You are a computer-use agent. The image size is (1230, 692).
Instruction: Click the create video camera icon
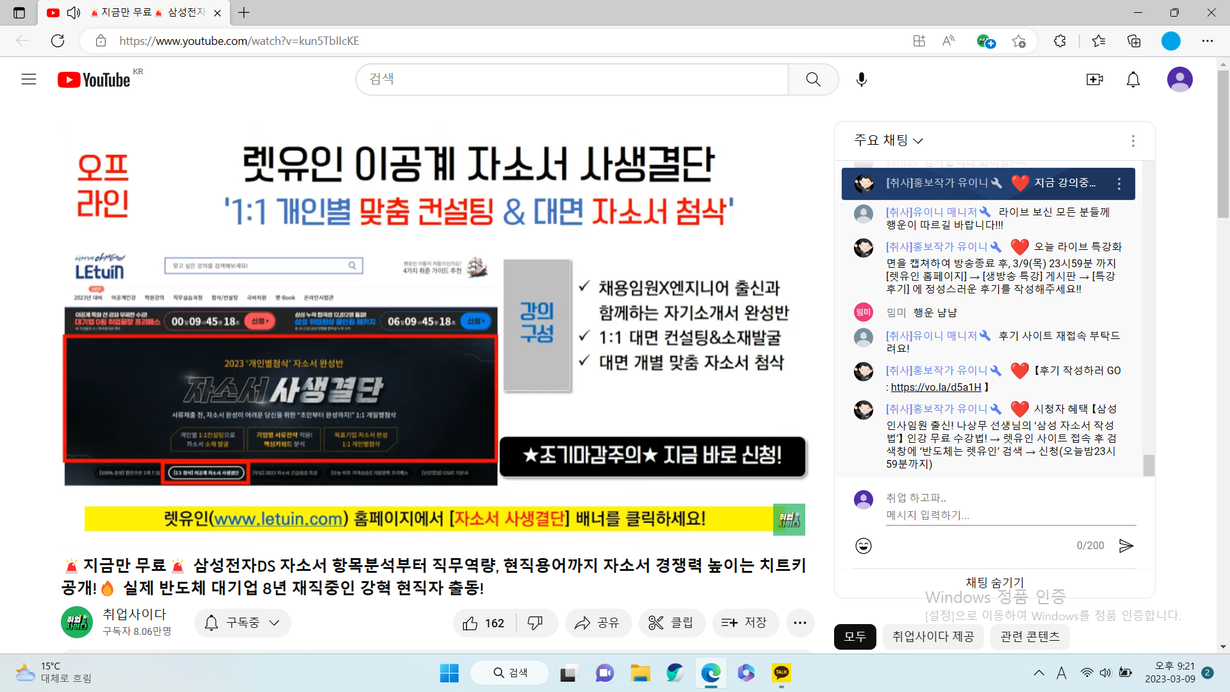pos(1094,79)
